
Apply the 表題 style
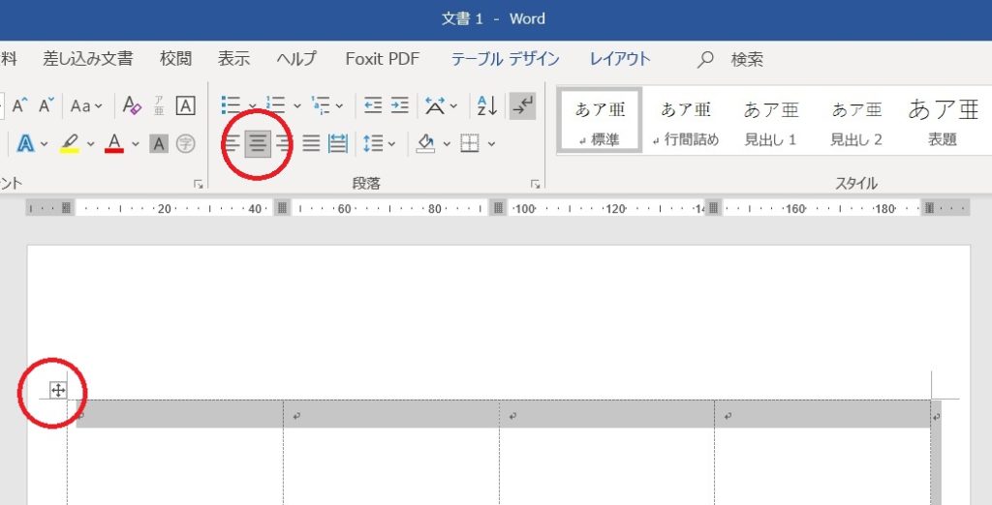pyautogui.click(x=943, y=120)
